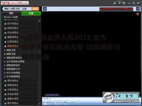Click the stop button in player controls

coord(50,102)
